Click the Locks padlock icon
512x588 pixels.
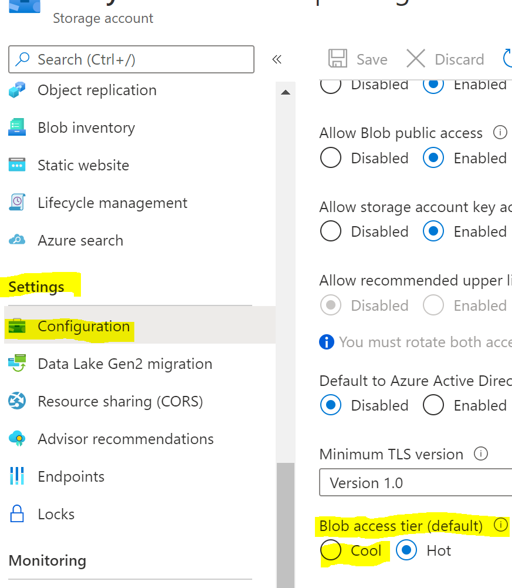[x=17, y=513]
